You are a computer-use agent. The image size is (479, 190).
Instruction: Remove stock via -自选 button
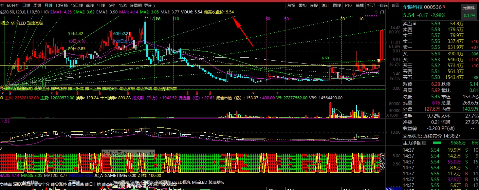[383, 5]
